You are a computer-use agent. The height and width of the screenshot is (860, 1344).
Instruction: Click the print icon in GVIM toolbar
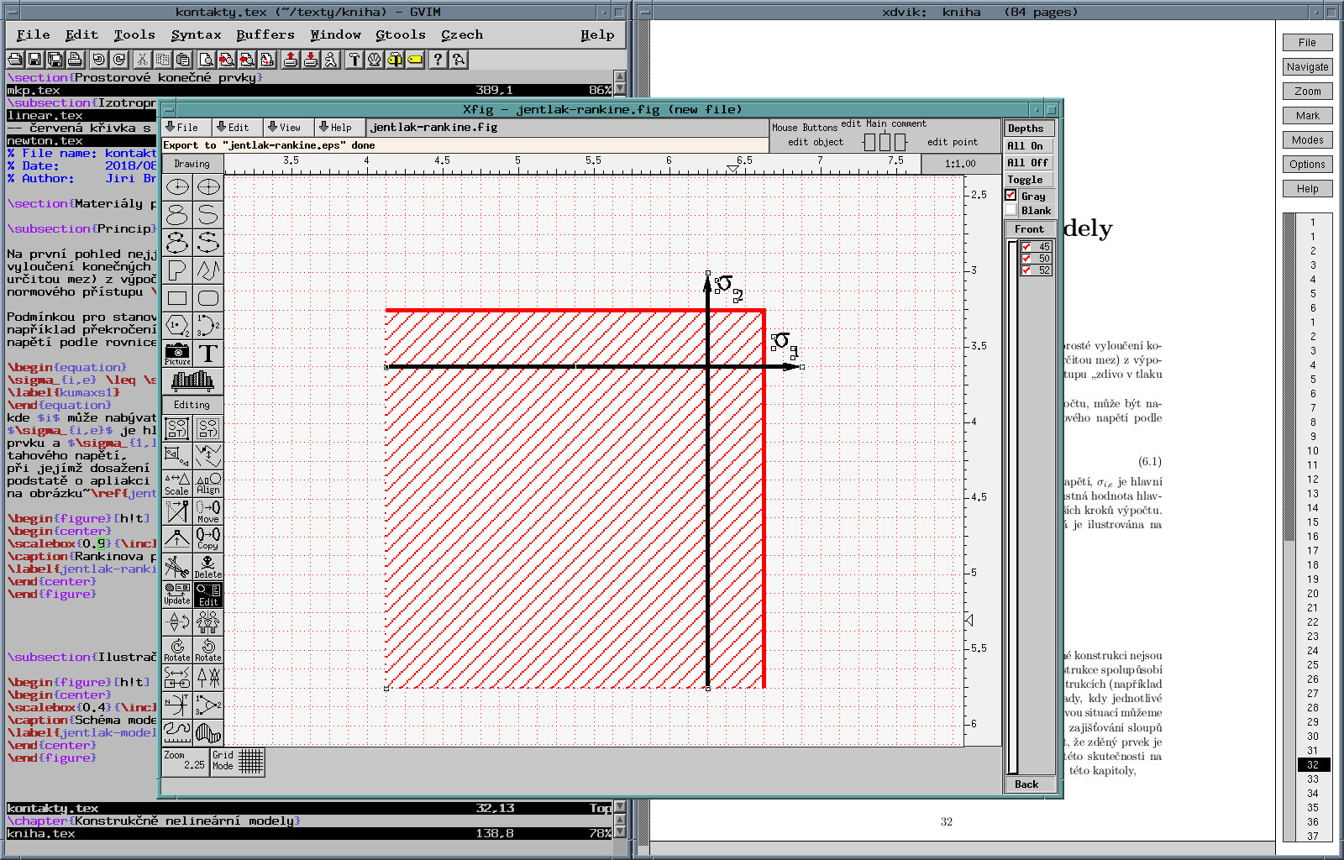[x=76, y=60]
